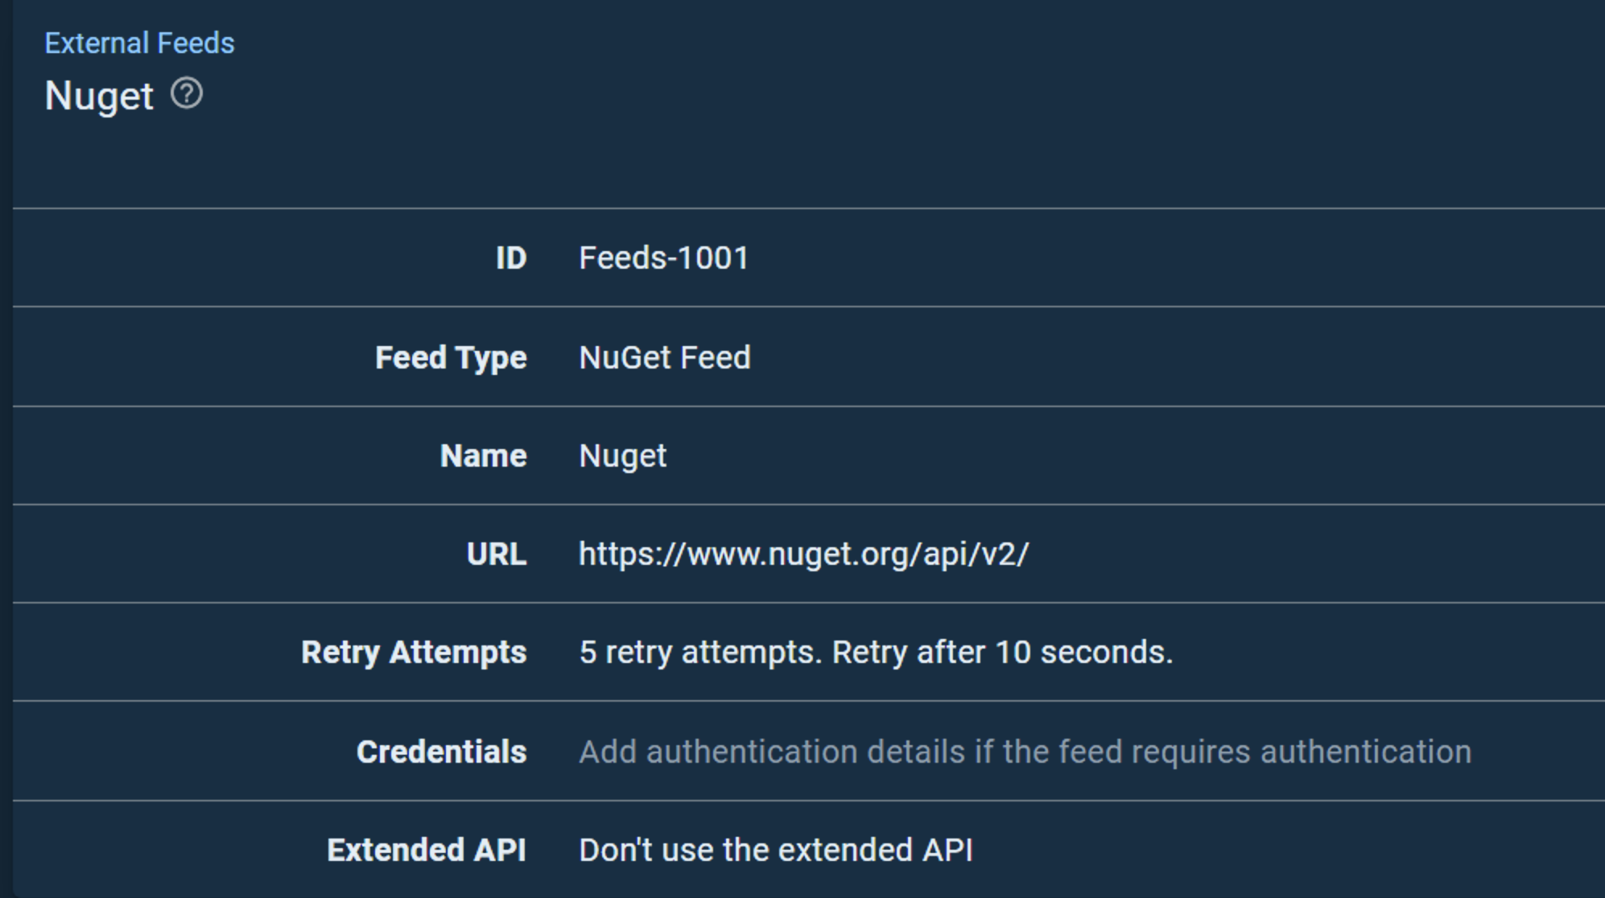Select the Credentials row label
The width and height of the screenshot is (1605, 898).
pos(441,751)
